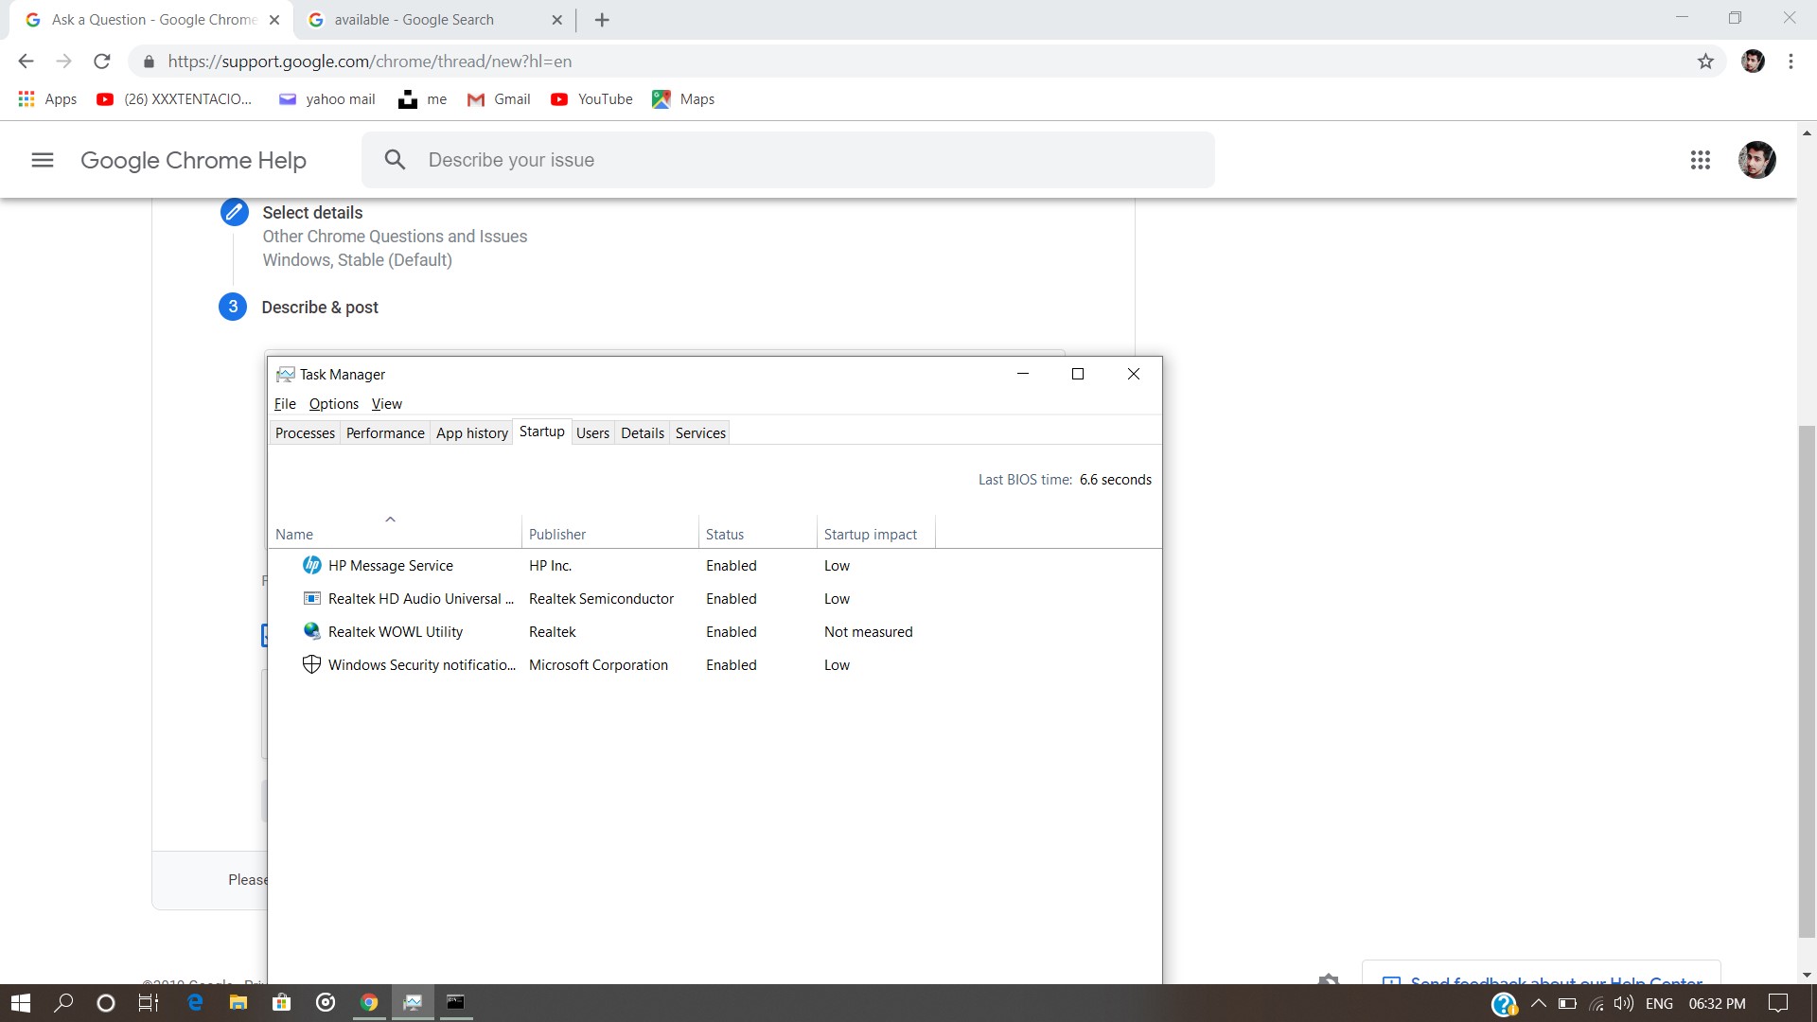Switch to the Users tab
The height and width of the screenshot is (1022, 1817).
point(592,433)
